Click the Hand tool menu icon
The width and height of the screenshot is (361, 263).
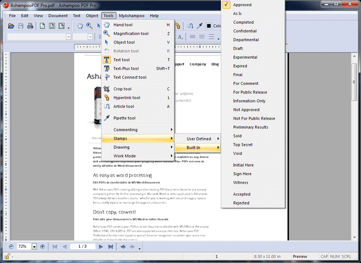tap(107, 25)
